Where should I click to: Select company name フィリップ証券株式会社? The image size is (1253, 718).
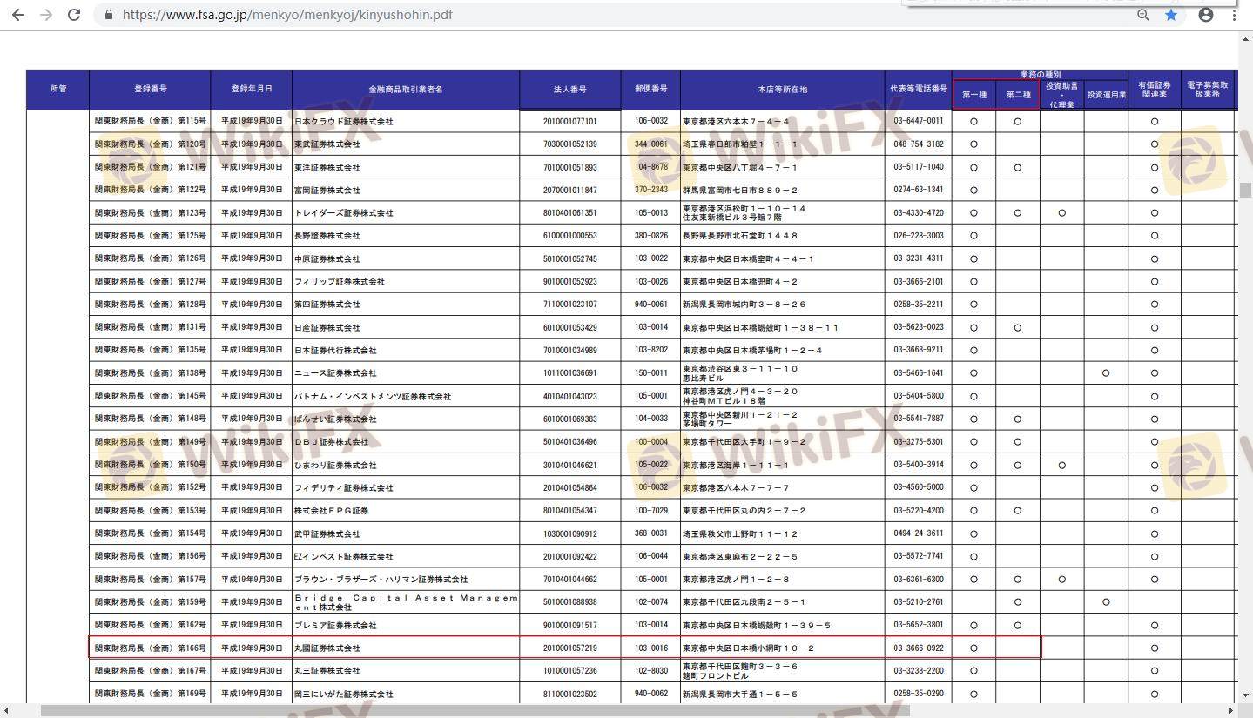pos(340,282)
